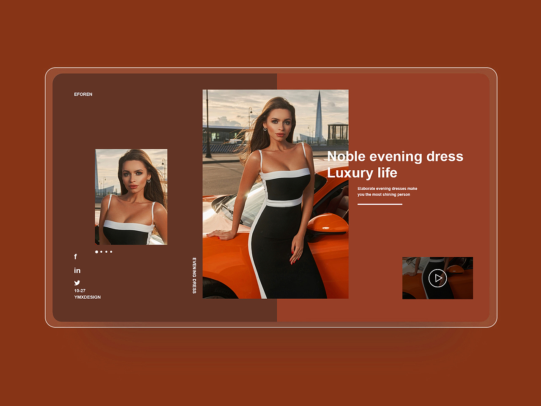Select the fourth carousel dot indicator
The height and width of the screenshot is (406, 541).
pos(111,252)
